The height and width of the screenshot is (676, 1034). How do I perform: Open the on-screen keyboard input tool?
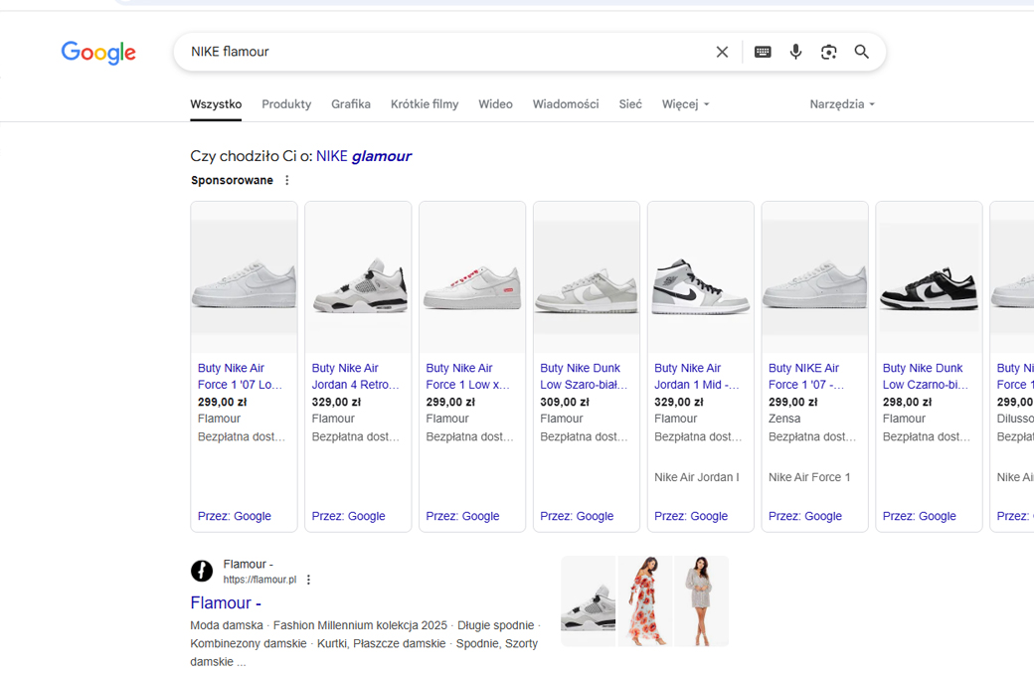point(763,52)
